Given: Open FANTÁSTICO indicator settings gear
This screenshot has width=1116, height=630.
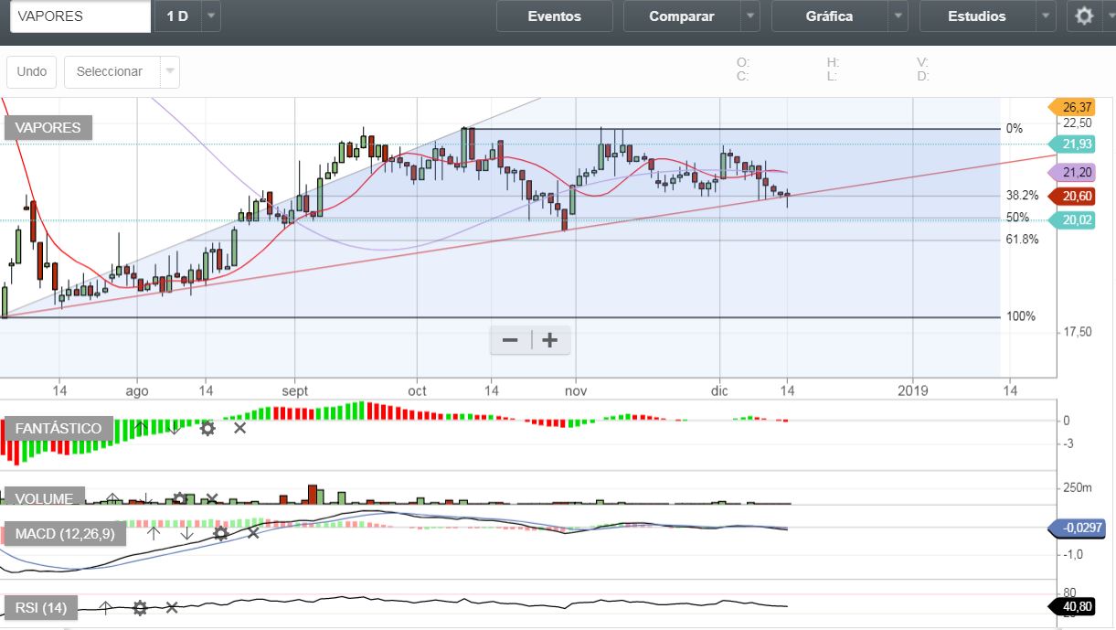Looking at the screenshot, I should (x=207, y=428).
